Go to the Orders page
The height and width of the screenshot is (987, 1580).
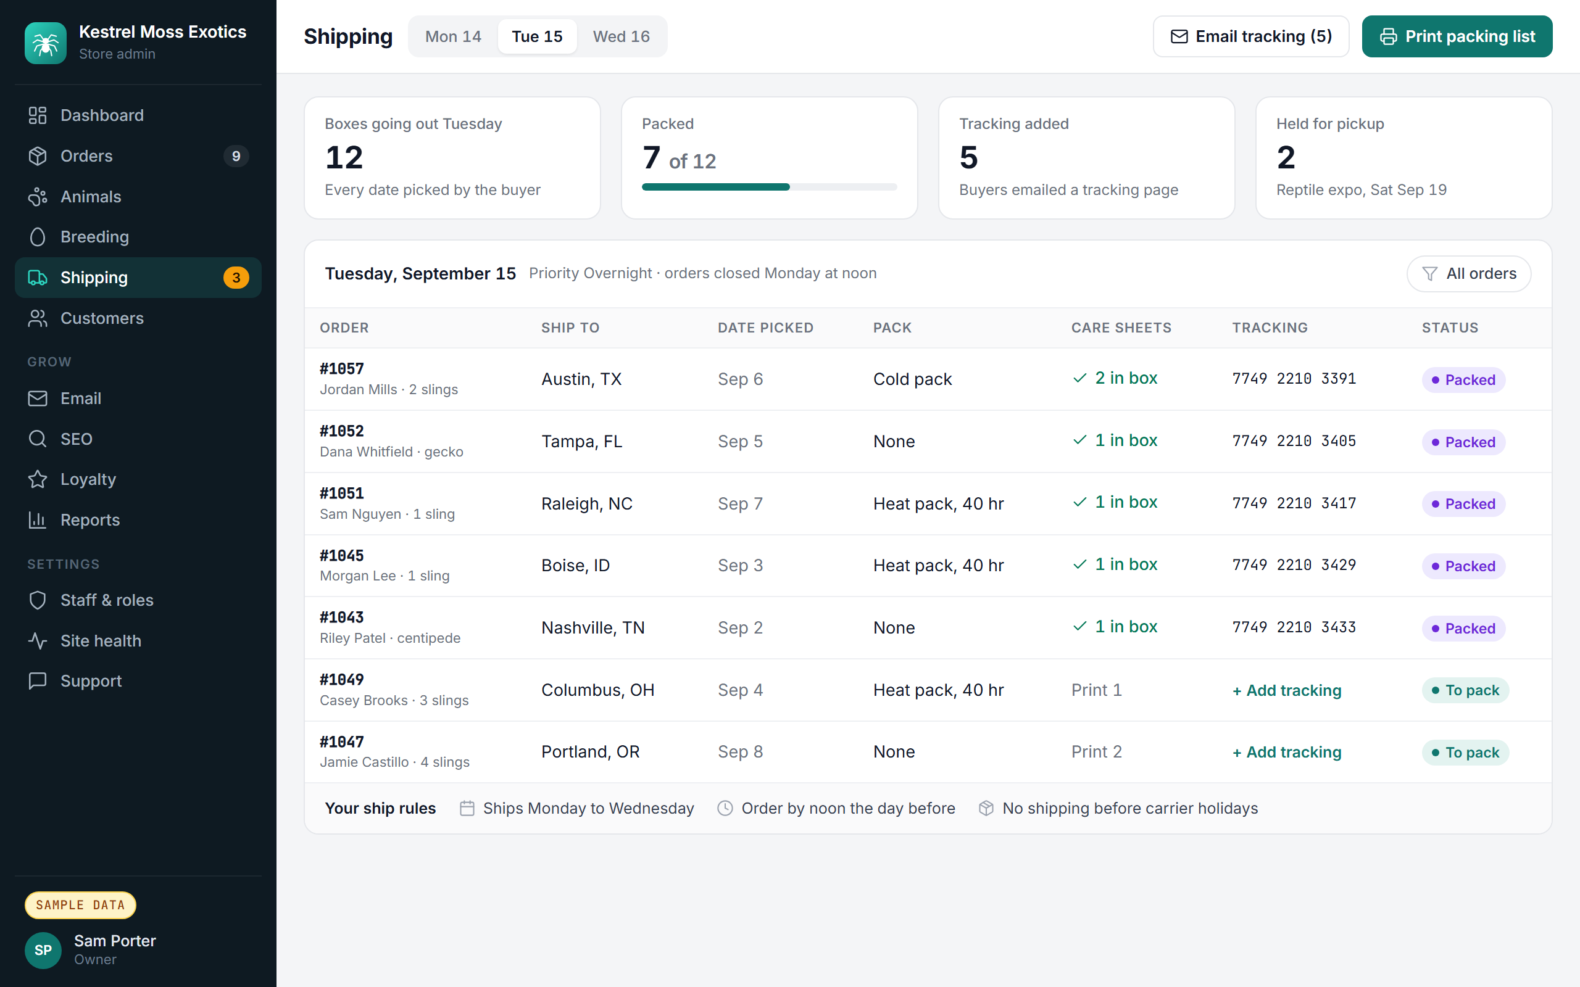(138, 156)
